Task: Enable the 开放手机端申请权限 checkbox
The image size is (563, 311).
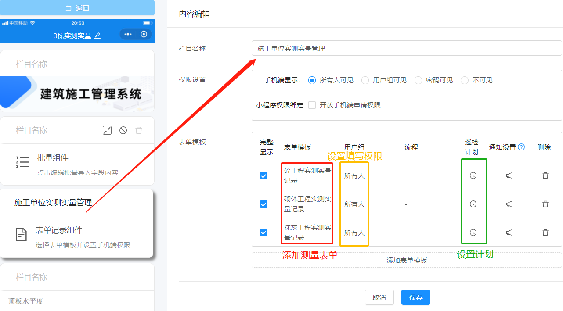Action: [312, 105]
